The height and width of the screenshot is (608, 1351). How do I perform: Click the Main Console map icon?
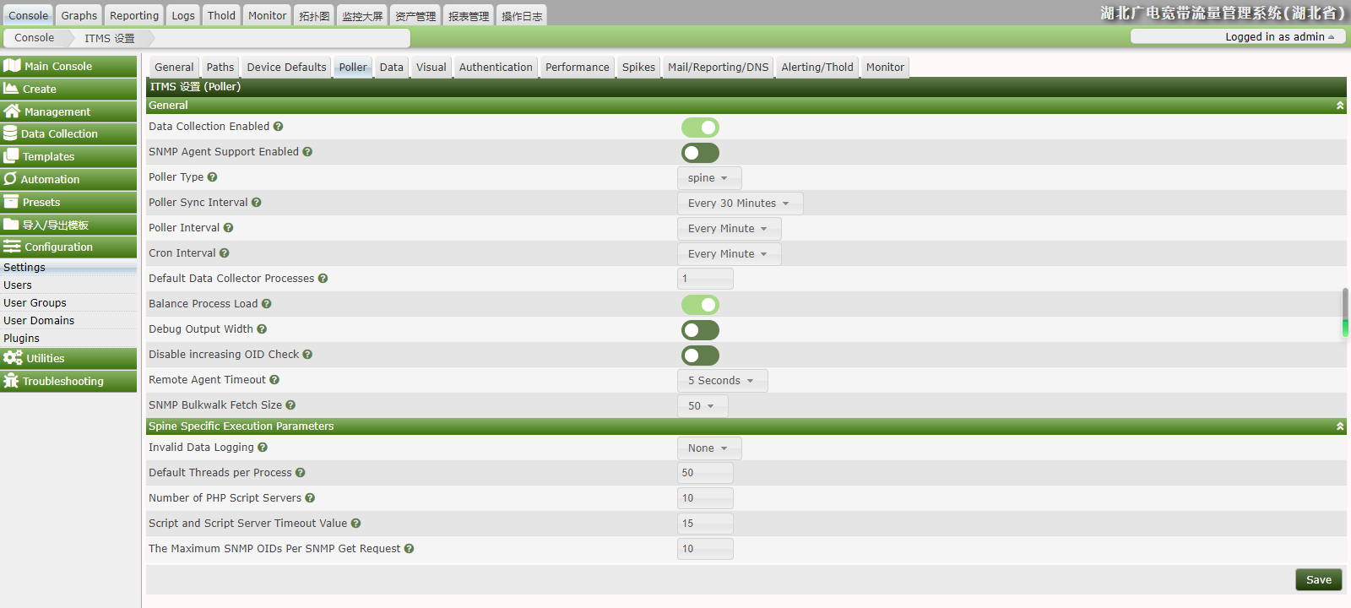pyautogui.click(x=12, y=66)
